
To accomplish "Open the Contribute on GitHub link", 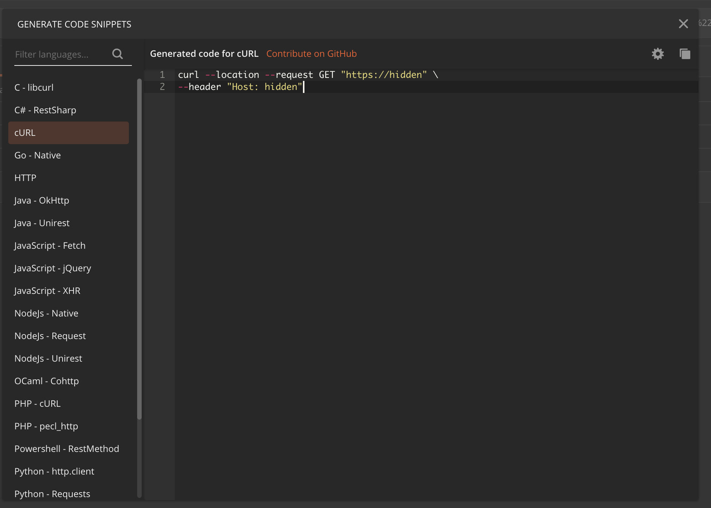I will pos(311,53).
